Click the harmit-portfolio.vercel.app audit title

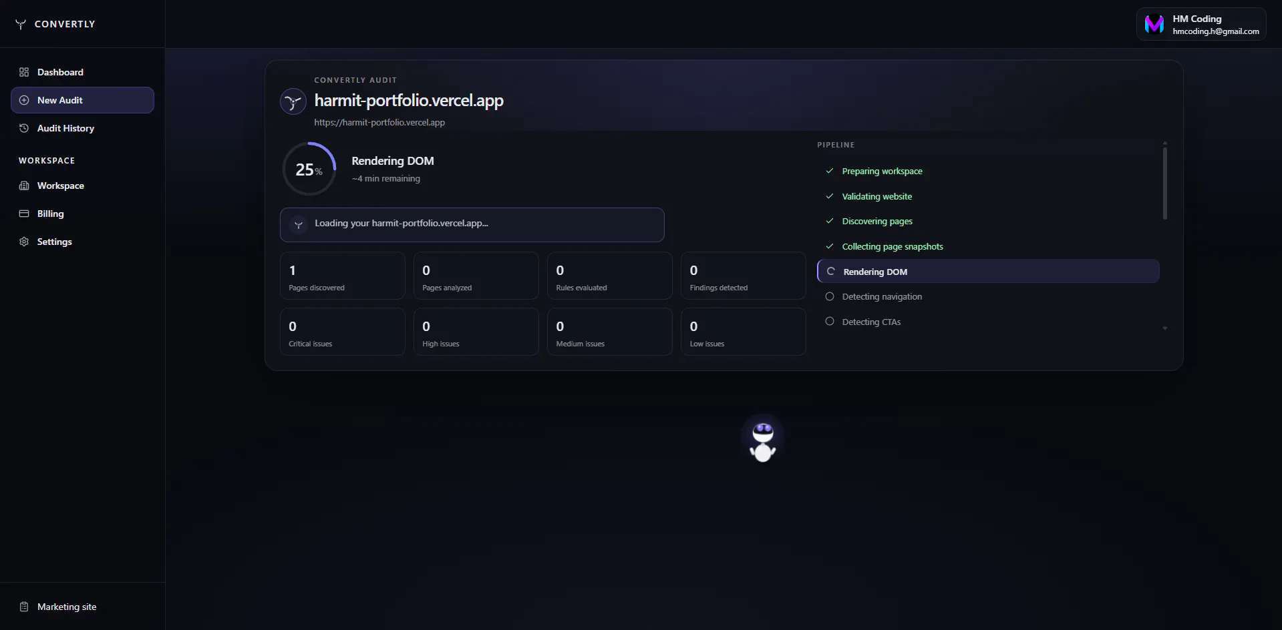coord(409,101)
